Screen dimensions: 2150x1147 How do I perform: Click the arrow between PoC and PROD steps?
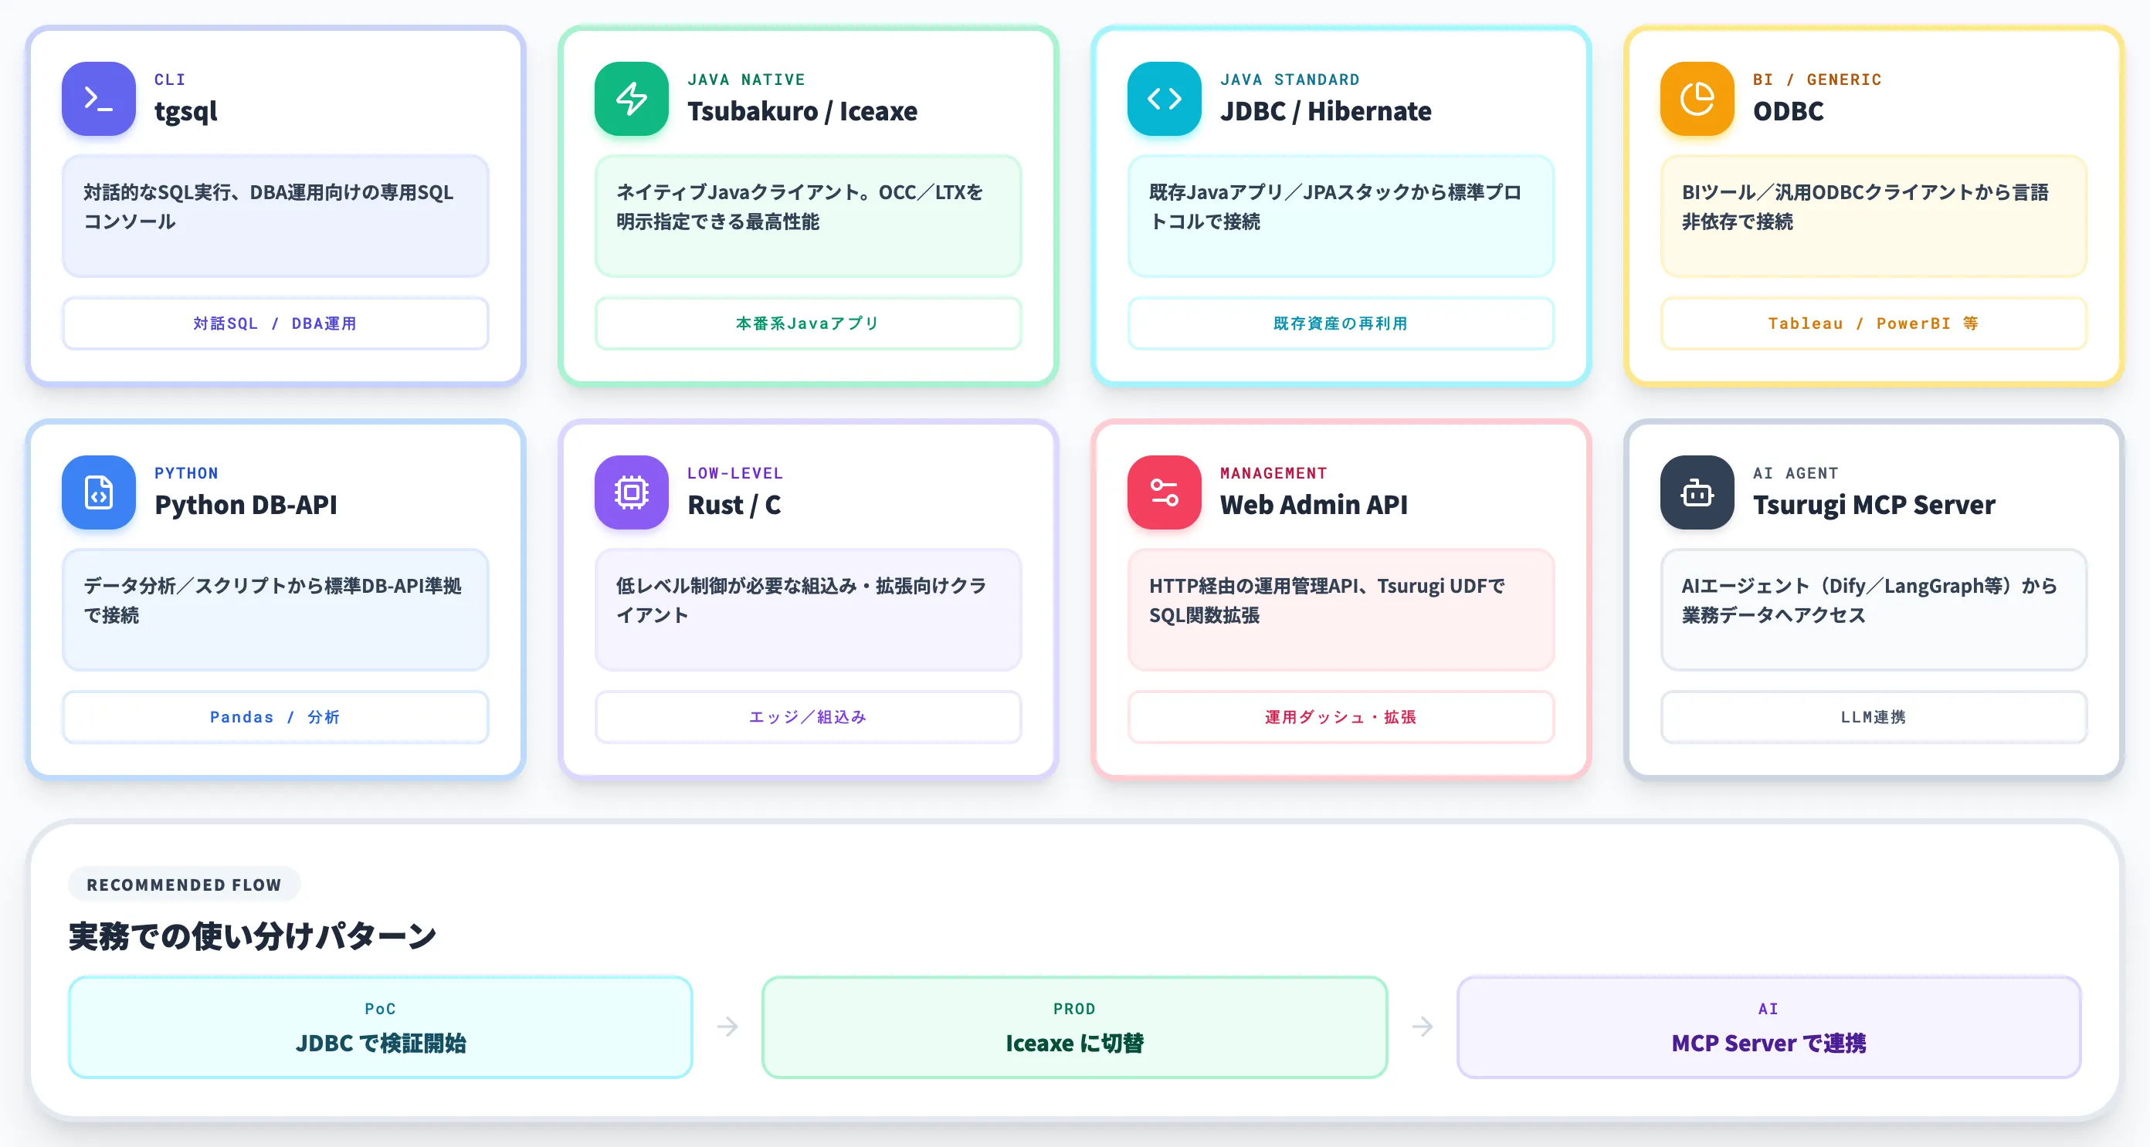pos(727,1026)
